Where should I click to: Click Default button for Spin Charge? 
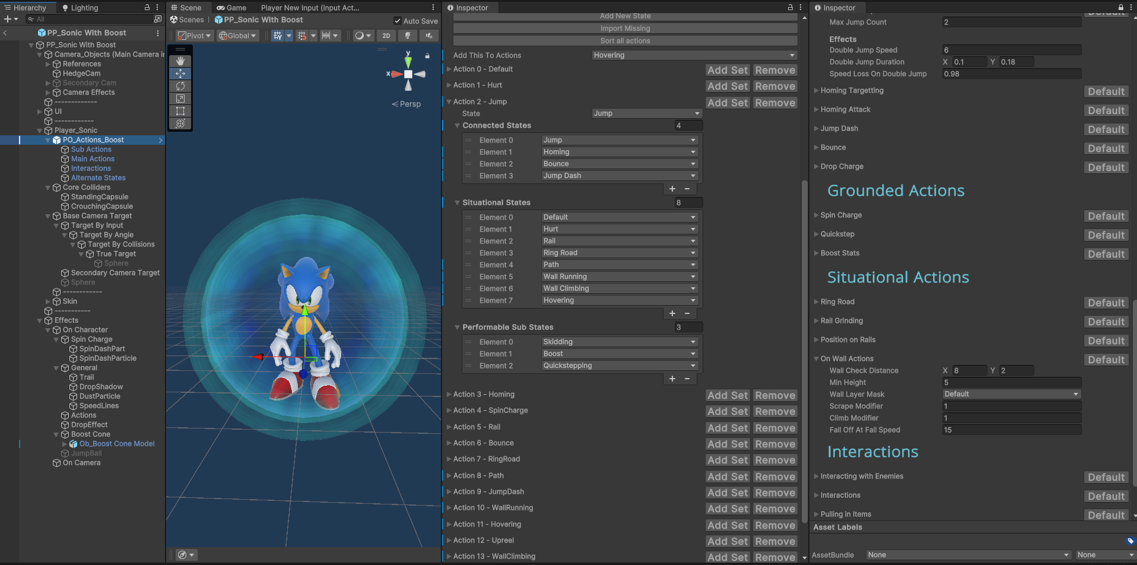coord(1106,216)
